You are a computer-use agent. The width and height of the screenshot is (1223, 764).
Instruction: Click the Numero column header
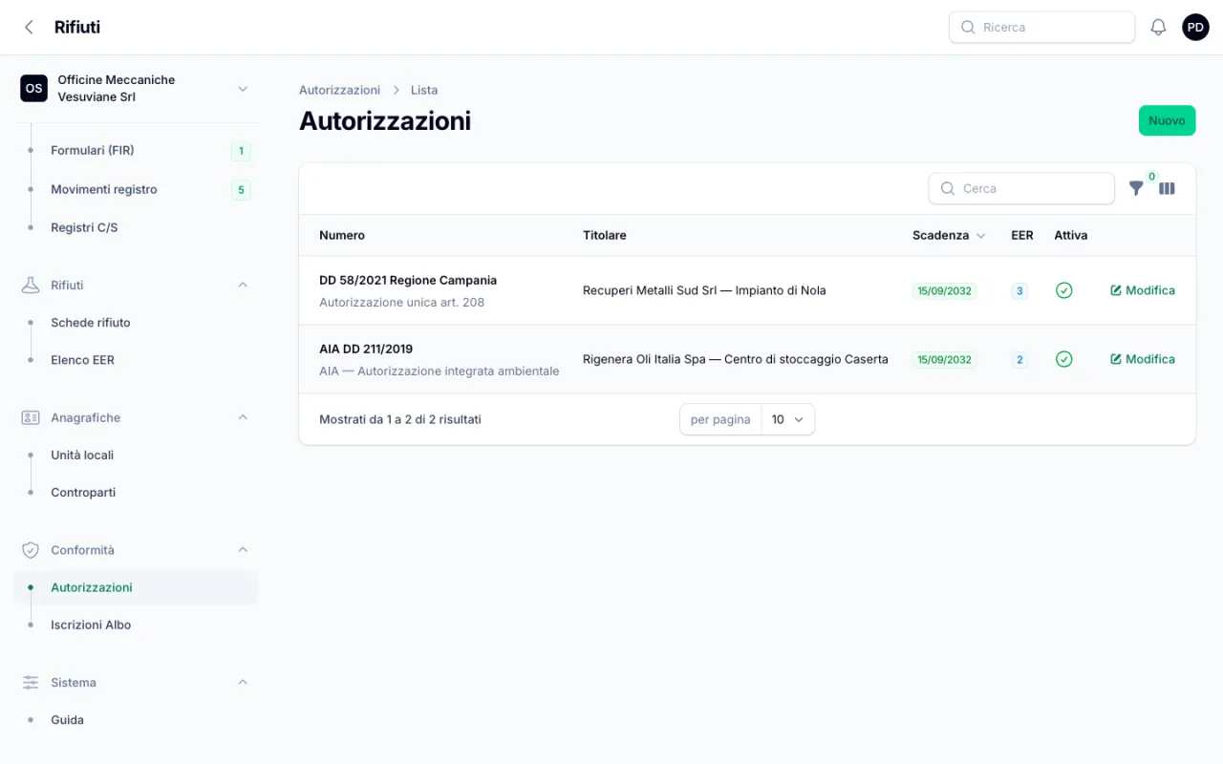click(x=342, y=235)
